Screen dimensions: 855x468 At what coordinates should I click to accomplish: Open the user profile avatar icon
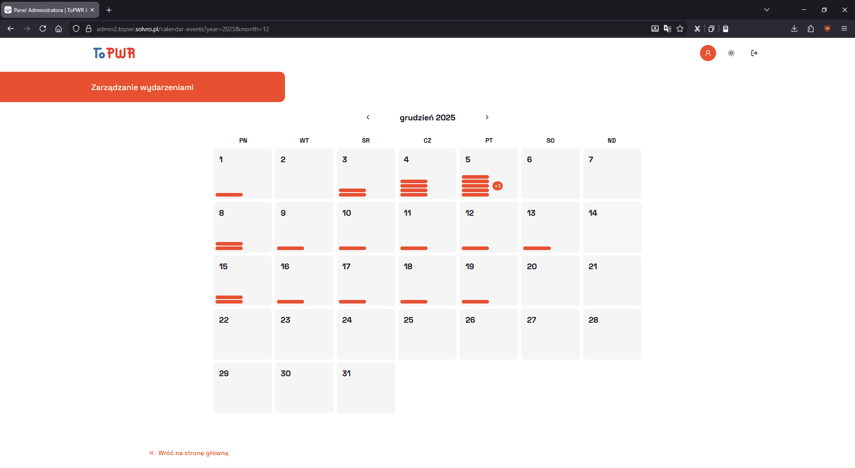click(x=708, y=53)
